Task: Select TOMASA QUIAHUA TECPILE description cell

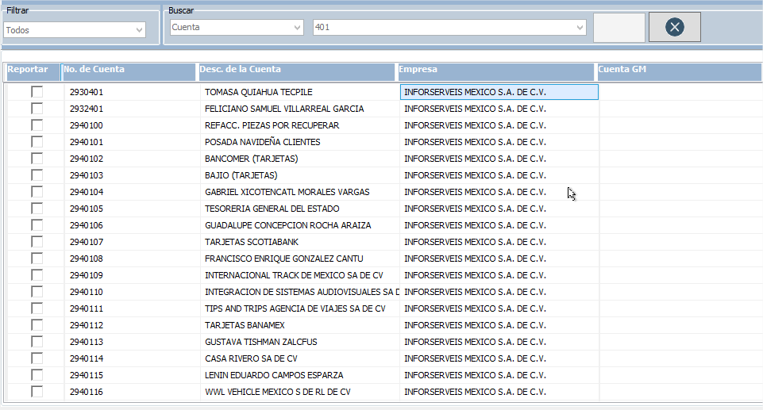Action: click(x=299, y=92)
